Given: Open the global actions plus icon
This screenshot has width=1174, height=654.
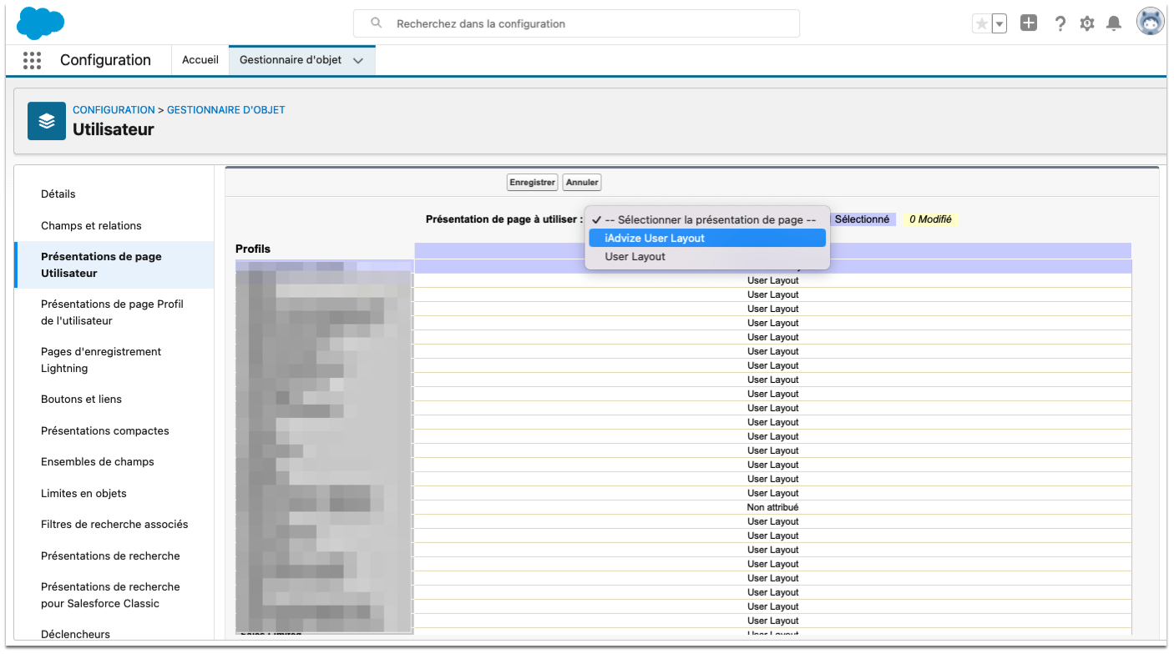Looking at the screenshot, I should (1029, 23).
